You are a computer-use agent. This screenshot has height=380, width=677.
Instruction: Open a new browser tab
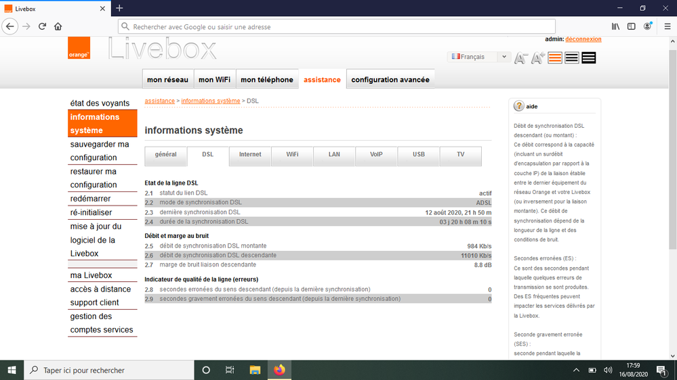[x=119, y=7]
